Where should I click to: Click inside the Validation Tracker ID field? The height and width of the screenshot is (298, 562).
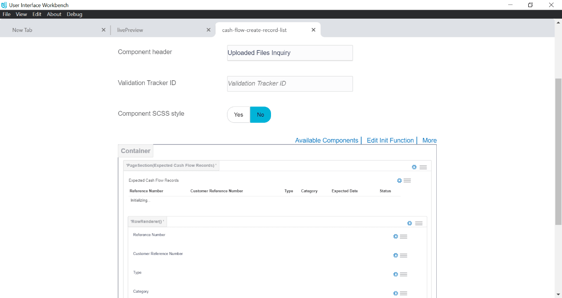pyautogui.click(x=290, y=83)
